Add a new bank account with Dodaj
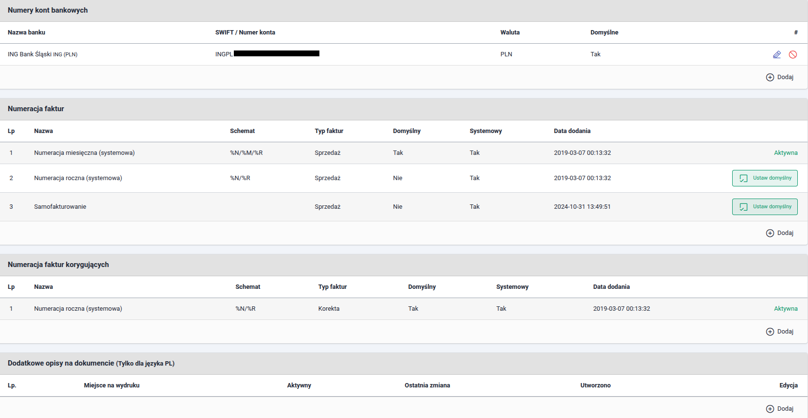 click(780, 77)
